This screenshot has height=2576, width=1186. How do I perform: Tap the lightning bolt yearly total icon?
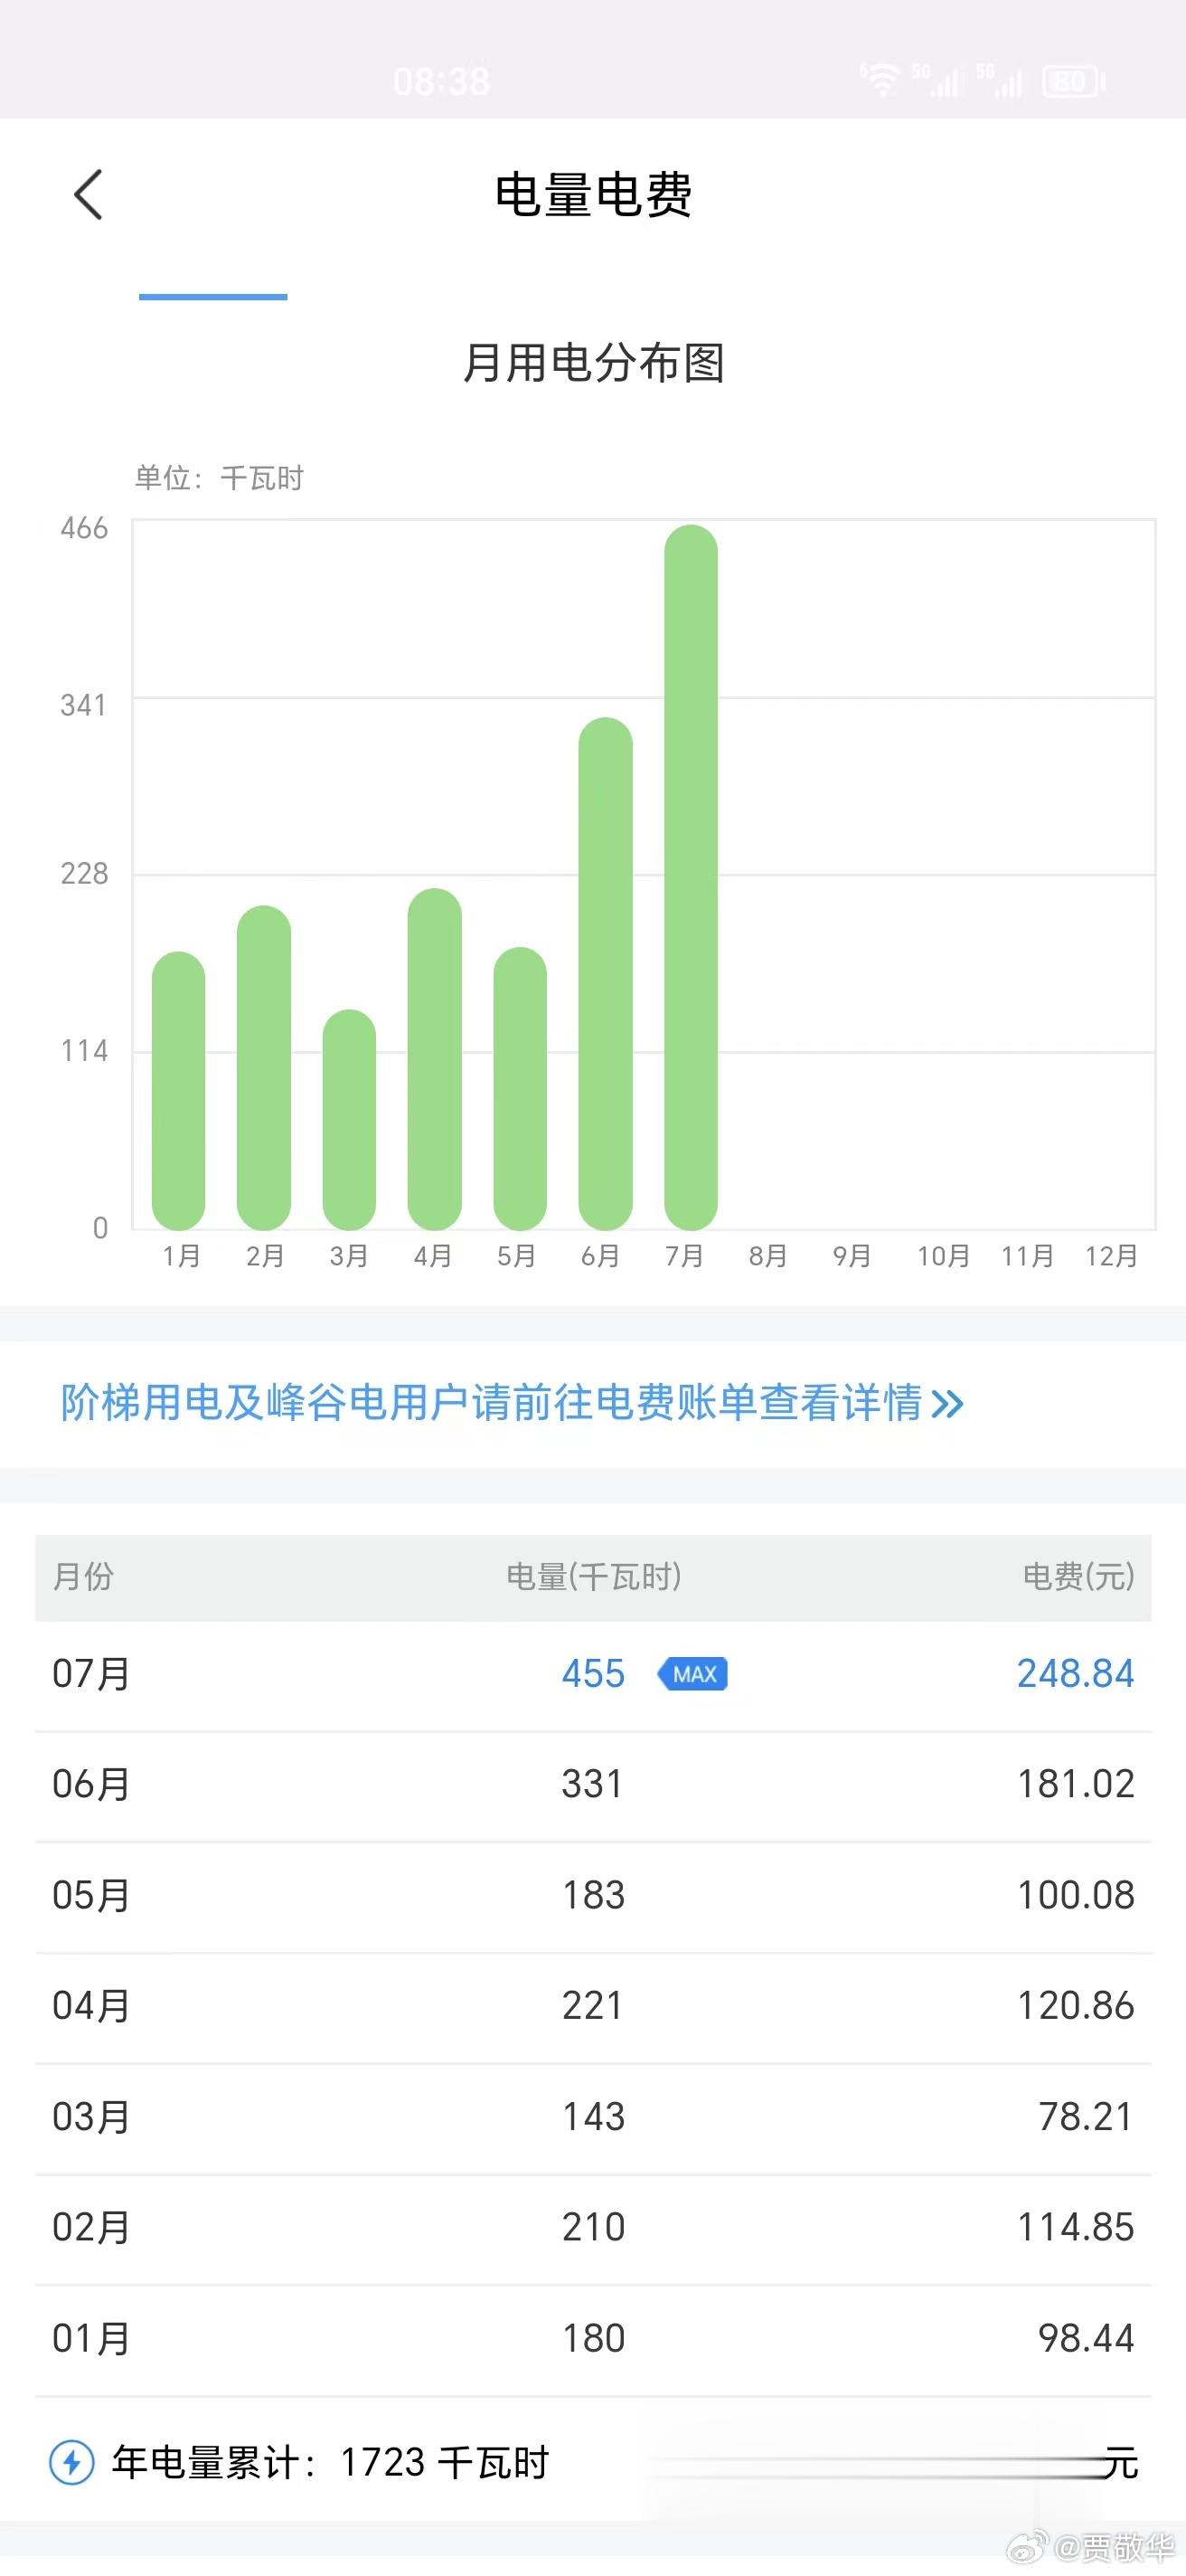pos(72,2462)
